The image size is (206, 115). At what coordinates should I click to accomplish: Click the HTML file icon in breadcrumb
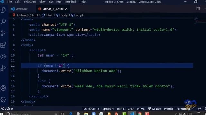click(14, 15)
